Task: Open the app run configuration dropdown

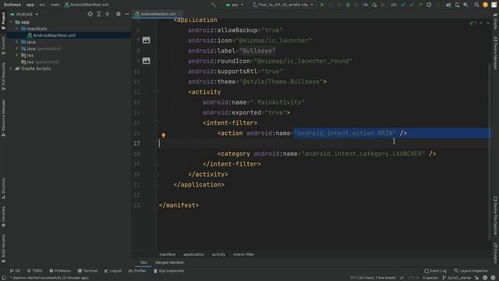Action: (x=235, y=5)
